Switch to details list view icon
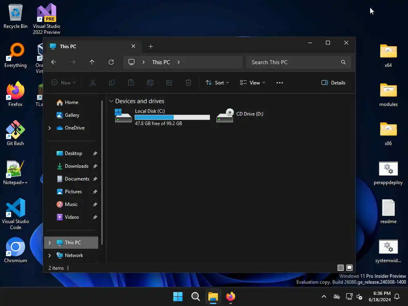Image resolution: width=408 pixels, height=306 pixels. tap(340, 267)
